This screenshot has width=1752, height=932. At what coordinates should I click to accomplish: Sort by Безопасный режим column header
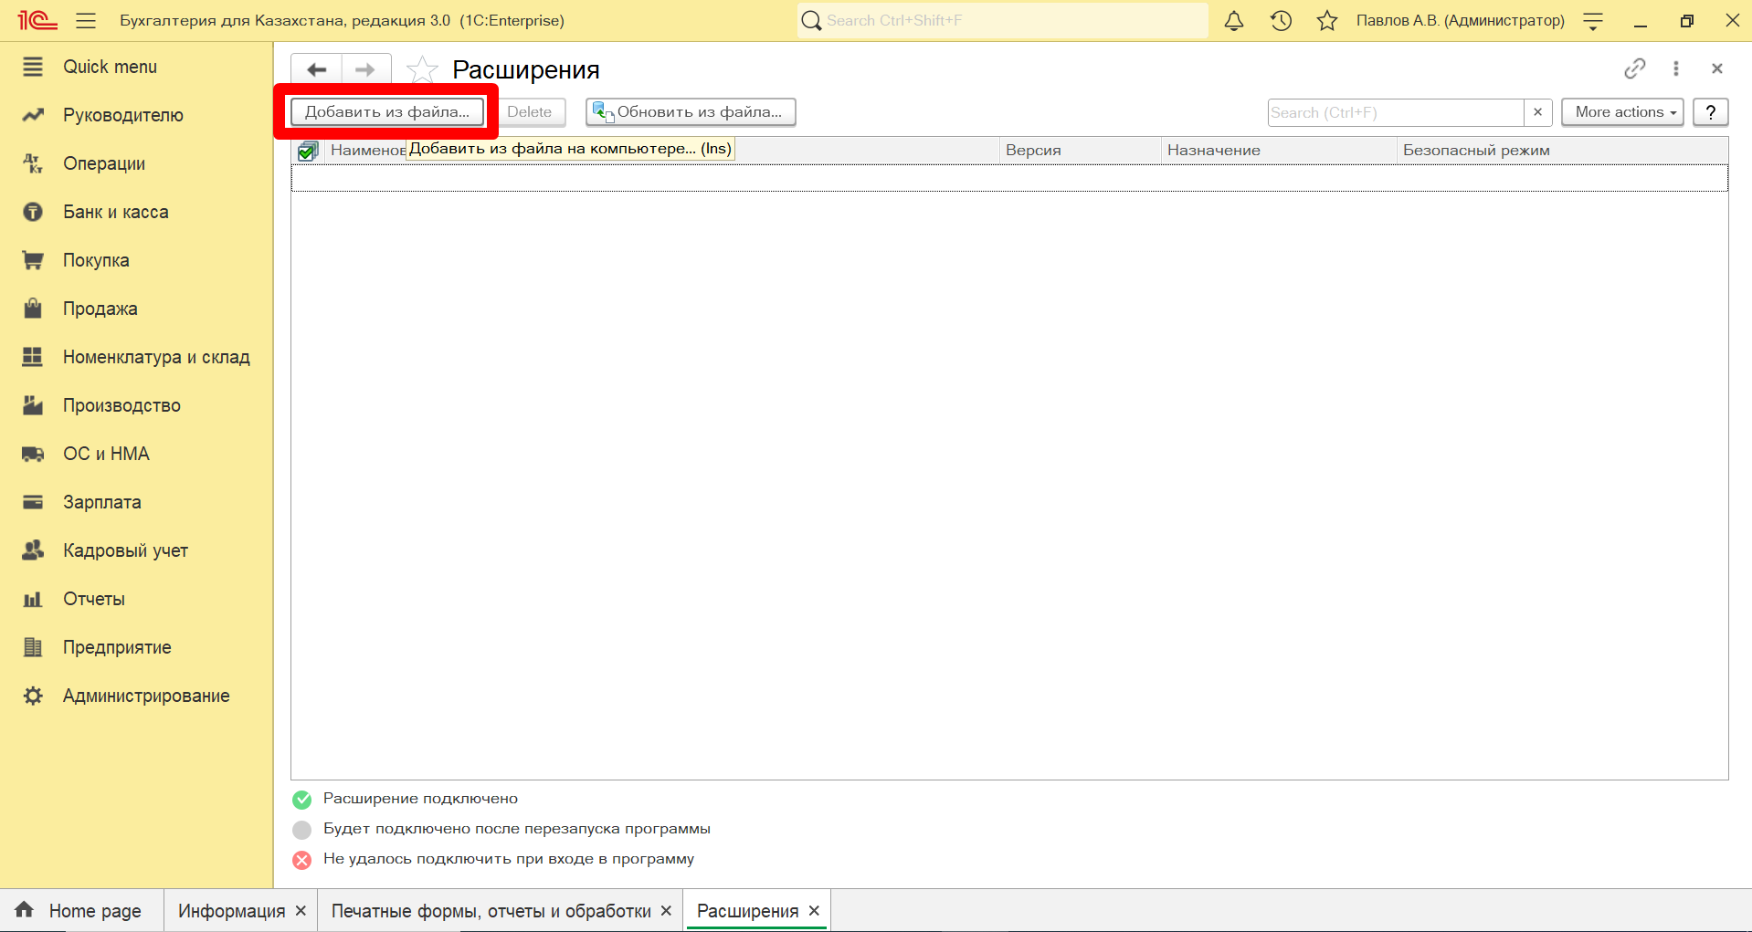tap(1562, 150)
